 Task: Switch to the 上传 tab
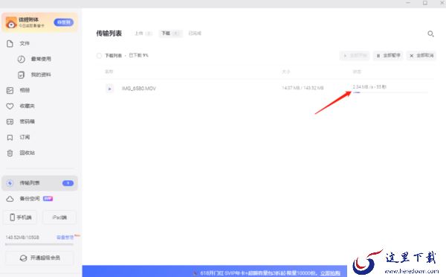point(143,34)
